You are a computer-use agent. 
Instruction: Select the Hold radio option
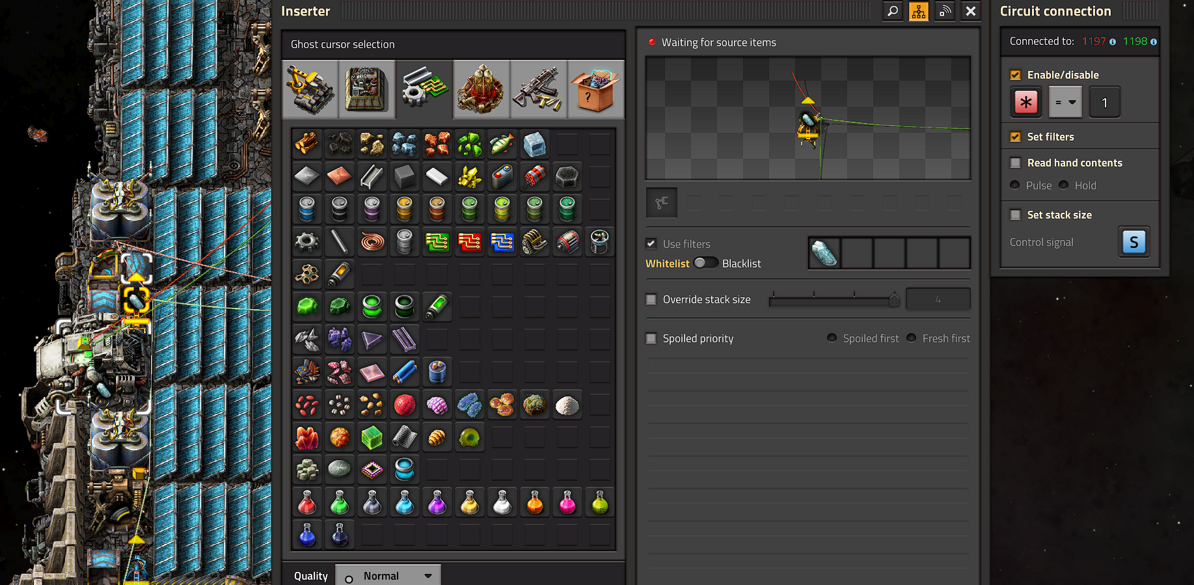click(x=1064, y=185)
